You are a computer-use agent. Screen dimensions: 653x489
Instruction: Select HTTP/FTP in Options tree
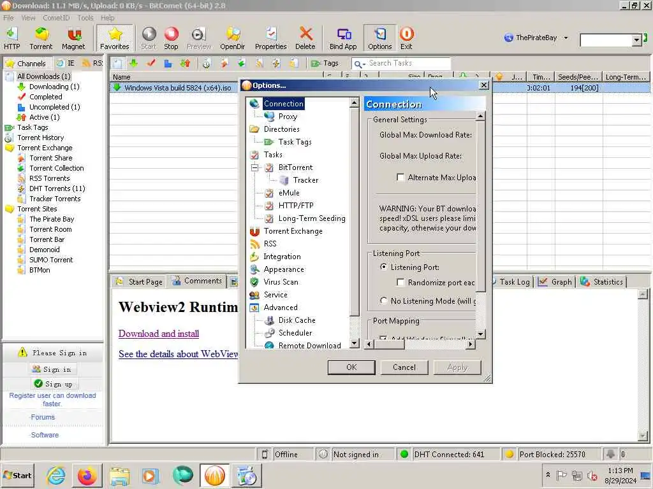pos(296,206)
